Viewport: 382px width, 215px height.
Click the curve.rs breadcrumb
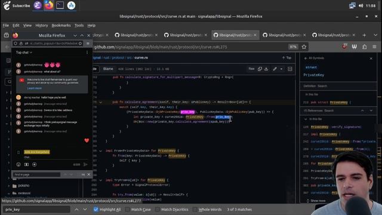[x=141, y=58]
